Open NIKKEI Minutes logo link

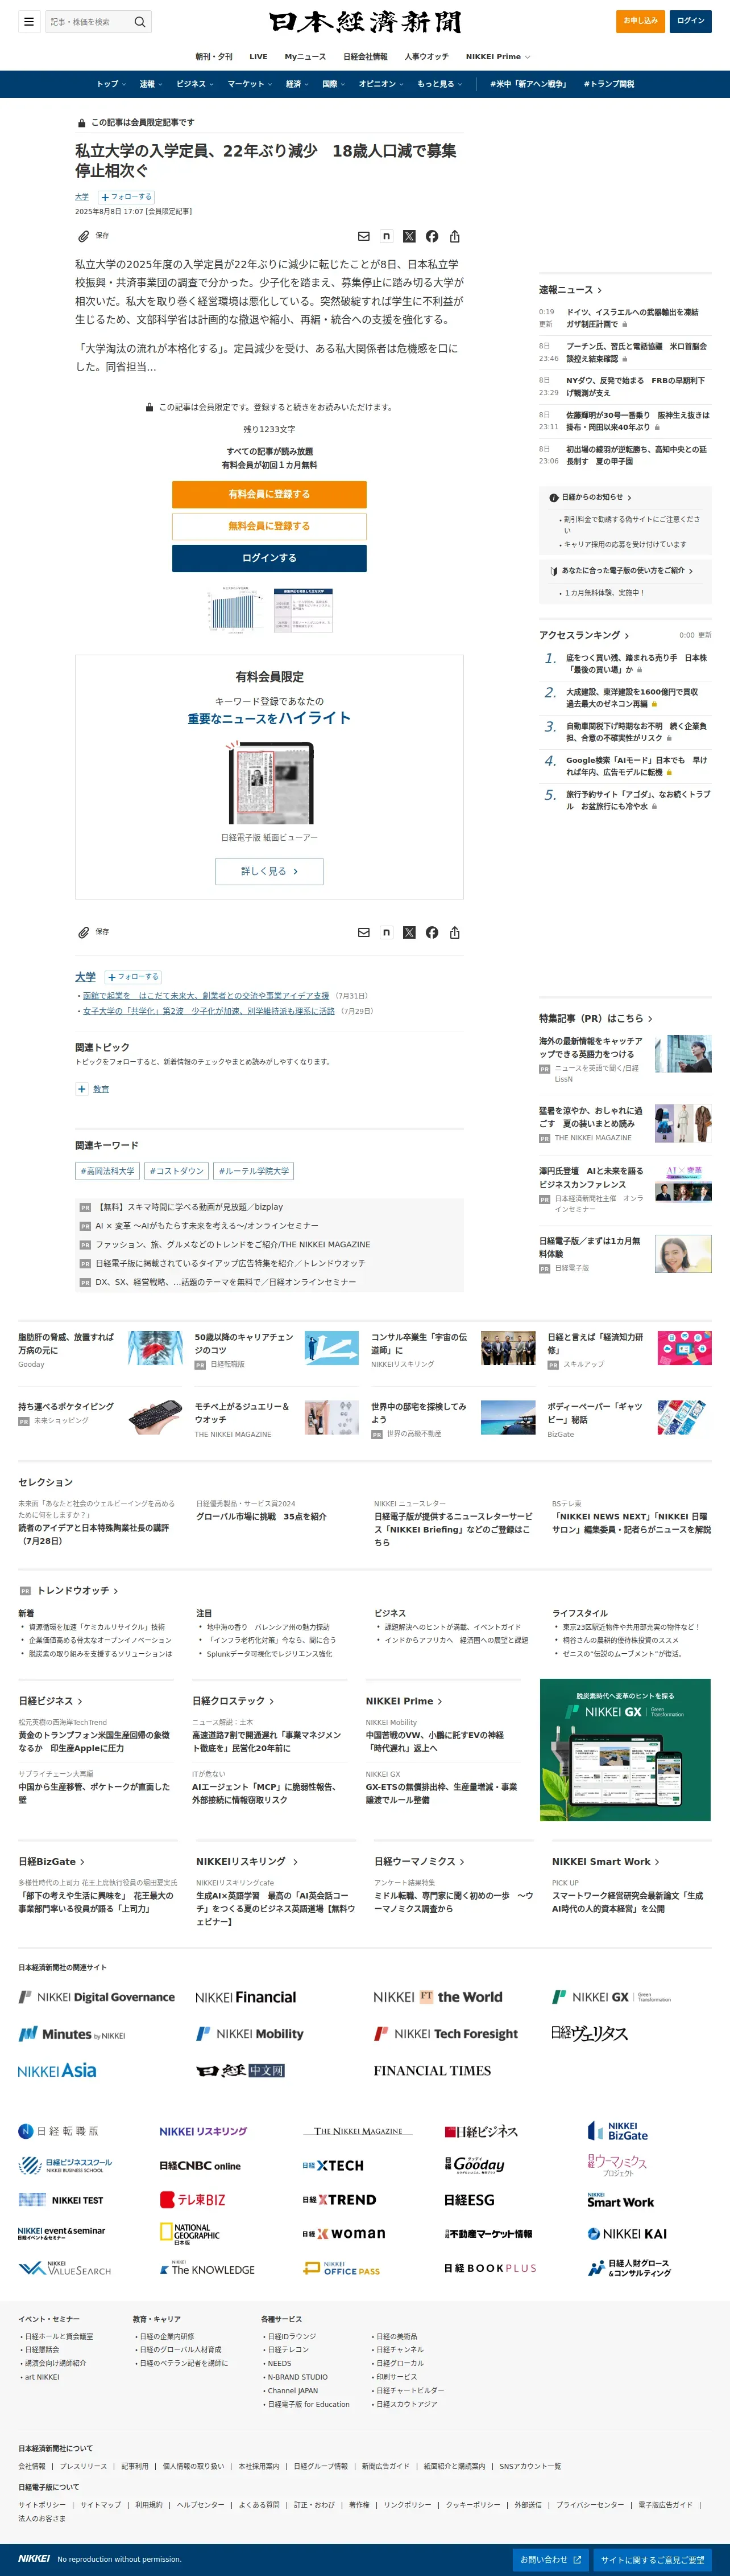tap(72, 2034)
